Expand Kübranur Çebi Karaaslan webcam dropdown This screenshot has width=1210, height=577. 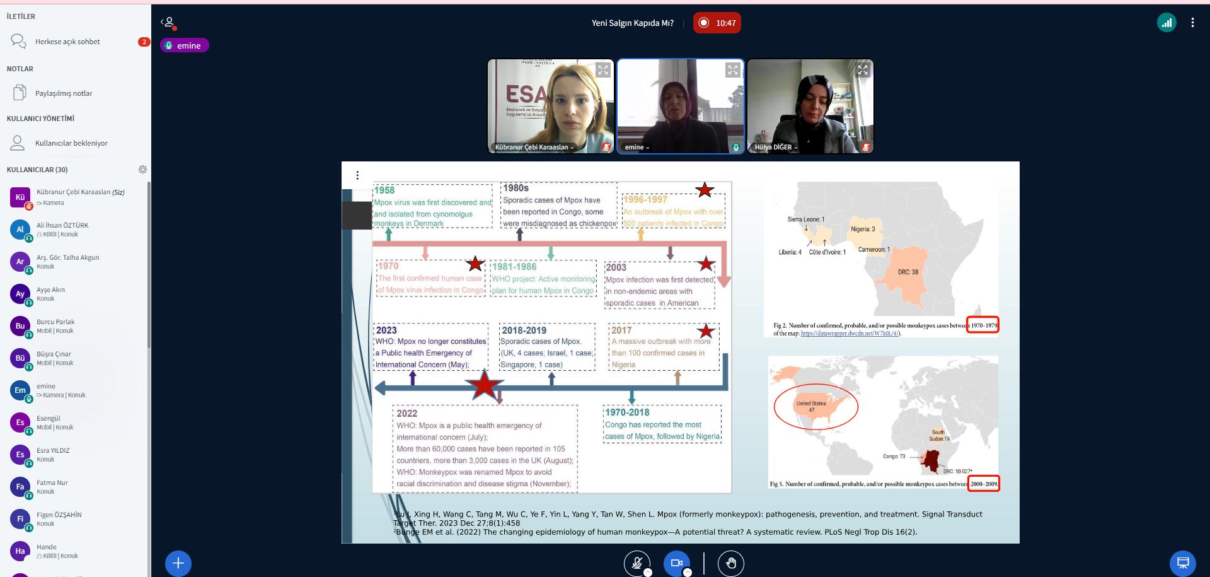click(x=534, y=148)
